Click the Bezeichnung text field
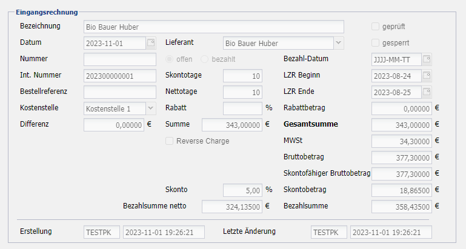Viewport: 466px width, 249px height. [x=213, y=27]
